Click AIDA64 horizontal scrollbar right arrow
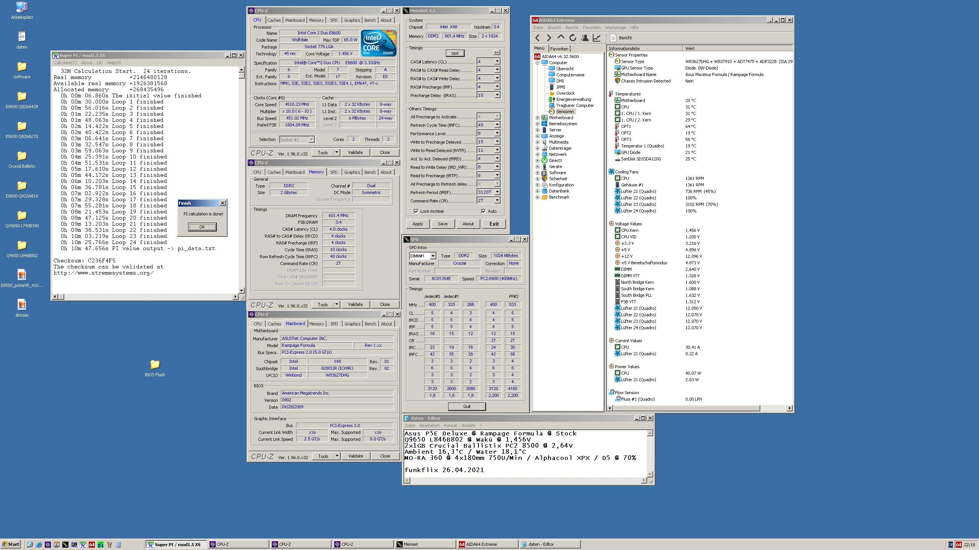 click(x=790, y=408)
